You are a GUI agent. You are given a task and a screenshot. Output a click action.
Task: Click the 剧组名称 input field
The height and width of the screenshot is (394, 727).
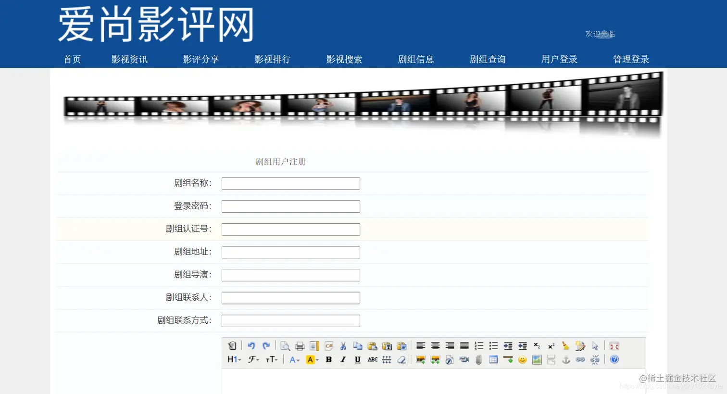click(290, 183)
